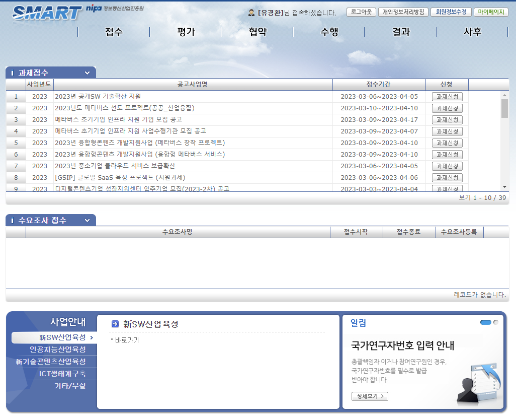Click the 과제접수 table scrollbar thumb
Image resolution: width=516 pixels, height=418 pixels.
[x=504, y=108]
